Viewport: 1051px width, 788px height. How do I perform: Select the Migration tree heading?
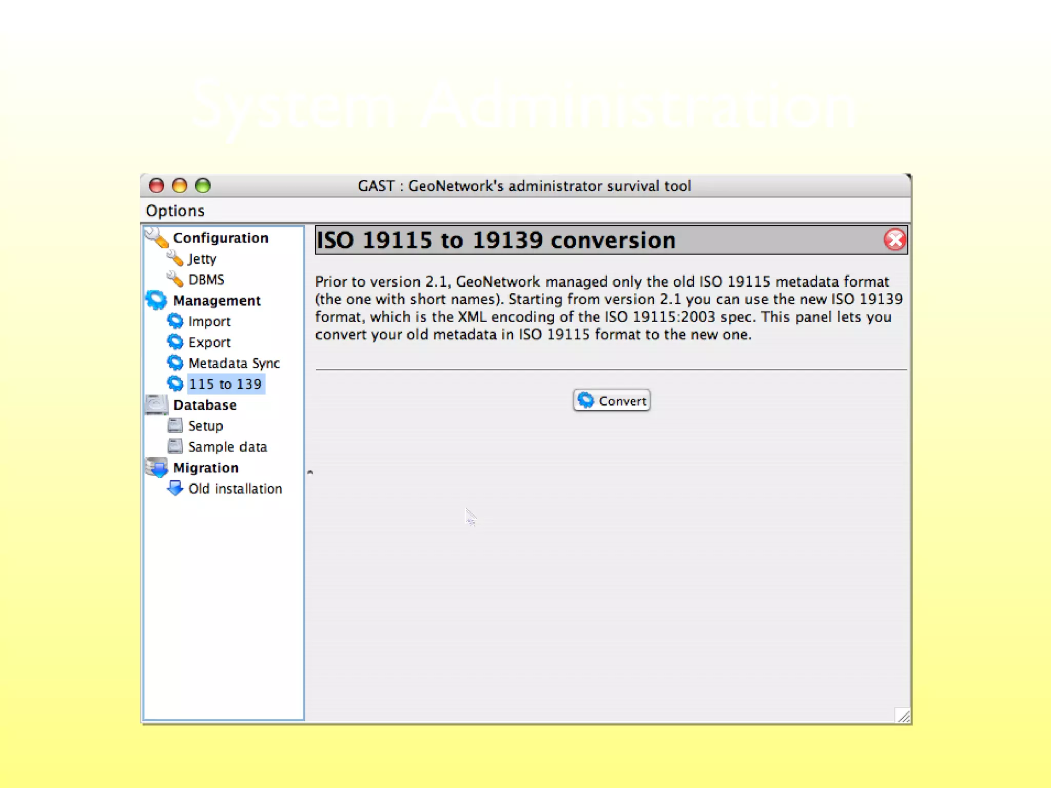coord(206,468)
